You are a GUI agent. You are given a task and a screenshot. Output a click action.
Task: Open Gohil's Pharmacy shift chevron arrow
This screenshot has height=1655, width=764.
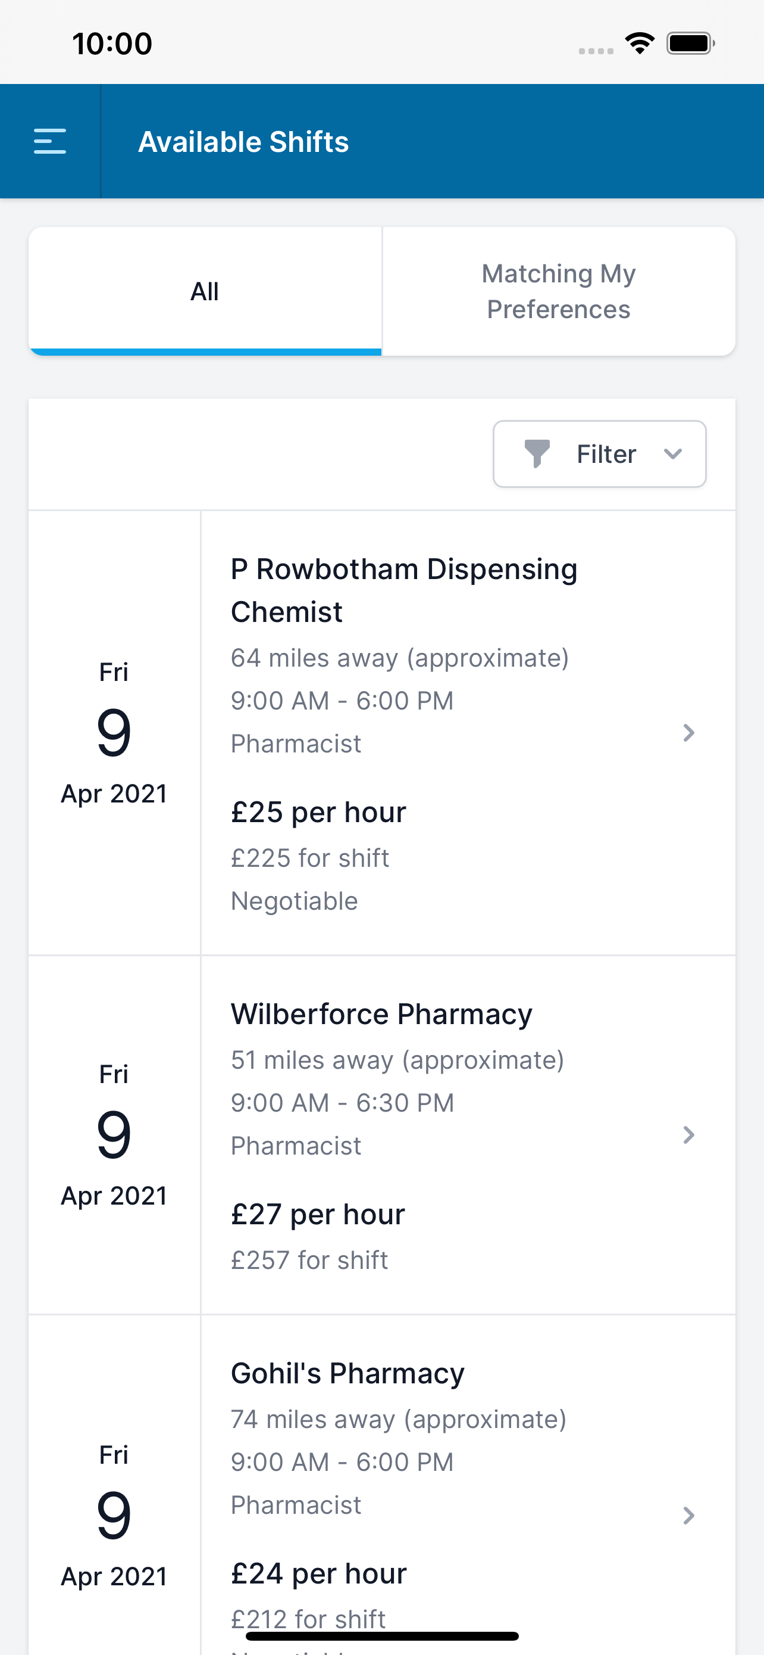(688, 1516)
